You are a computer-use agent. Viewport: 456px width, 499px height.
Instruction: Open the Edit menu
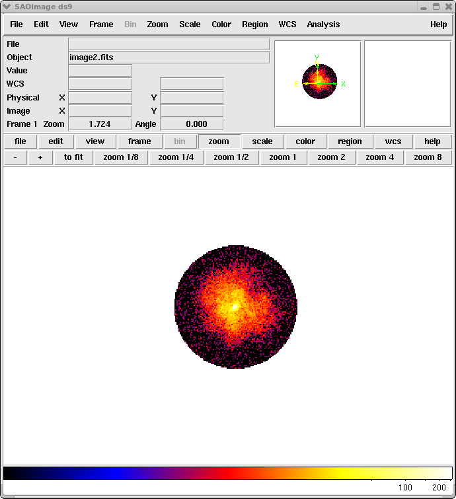(41, 24)
